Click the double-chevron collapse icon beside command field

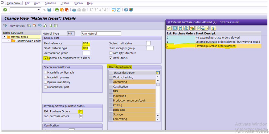pos(44,10)
